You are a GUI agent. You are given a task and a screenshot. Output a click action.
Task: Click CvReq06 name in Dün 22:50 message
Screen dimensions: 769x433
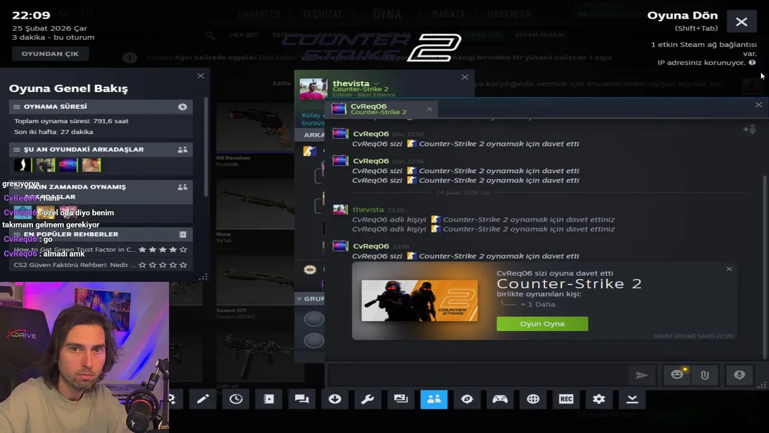pyautogui.click(x=371, y=134)
